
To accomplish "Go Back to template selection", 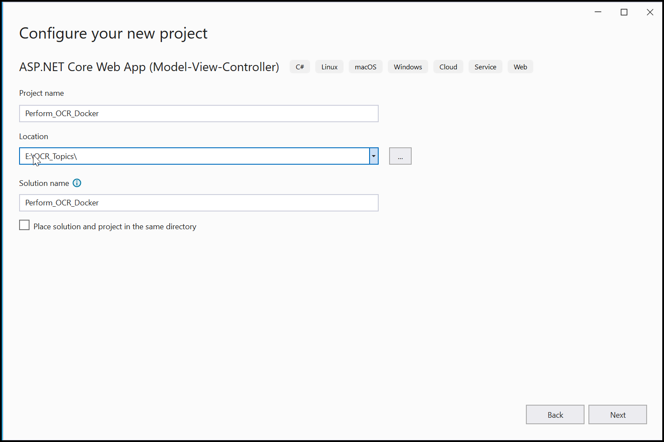I will tap(555, 414).
